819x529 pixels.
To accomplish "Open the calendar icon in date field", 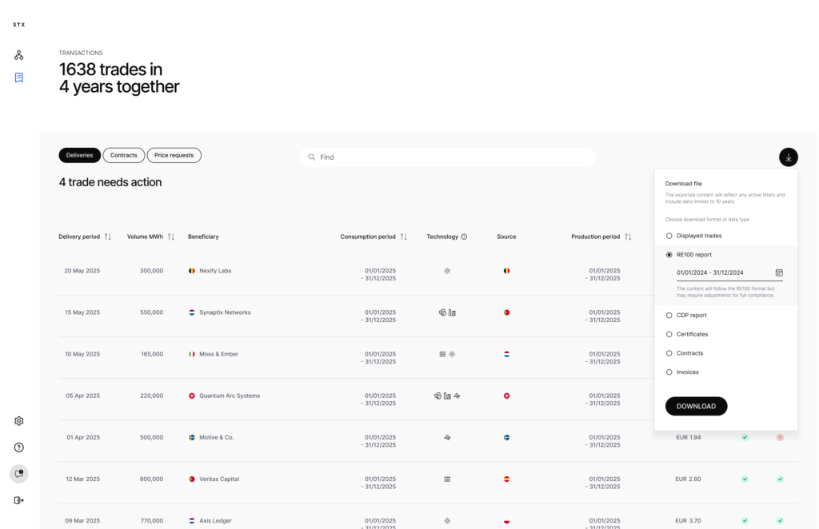I will 778,272.
